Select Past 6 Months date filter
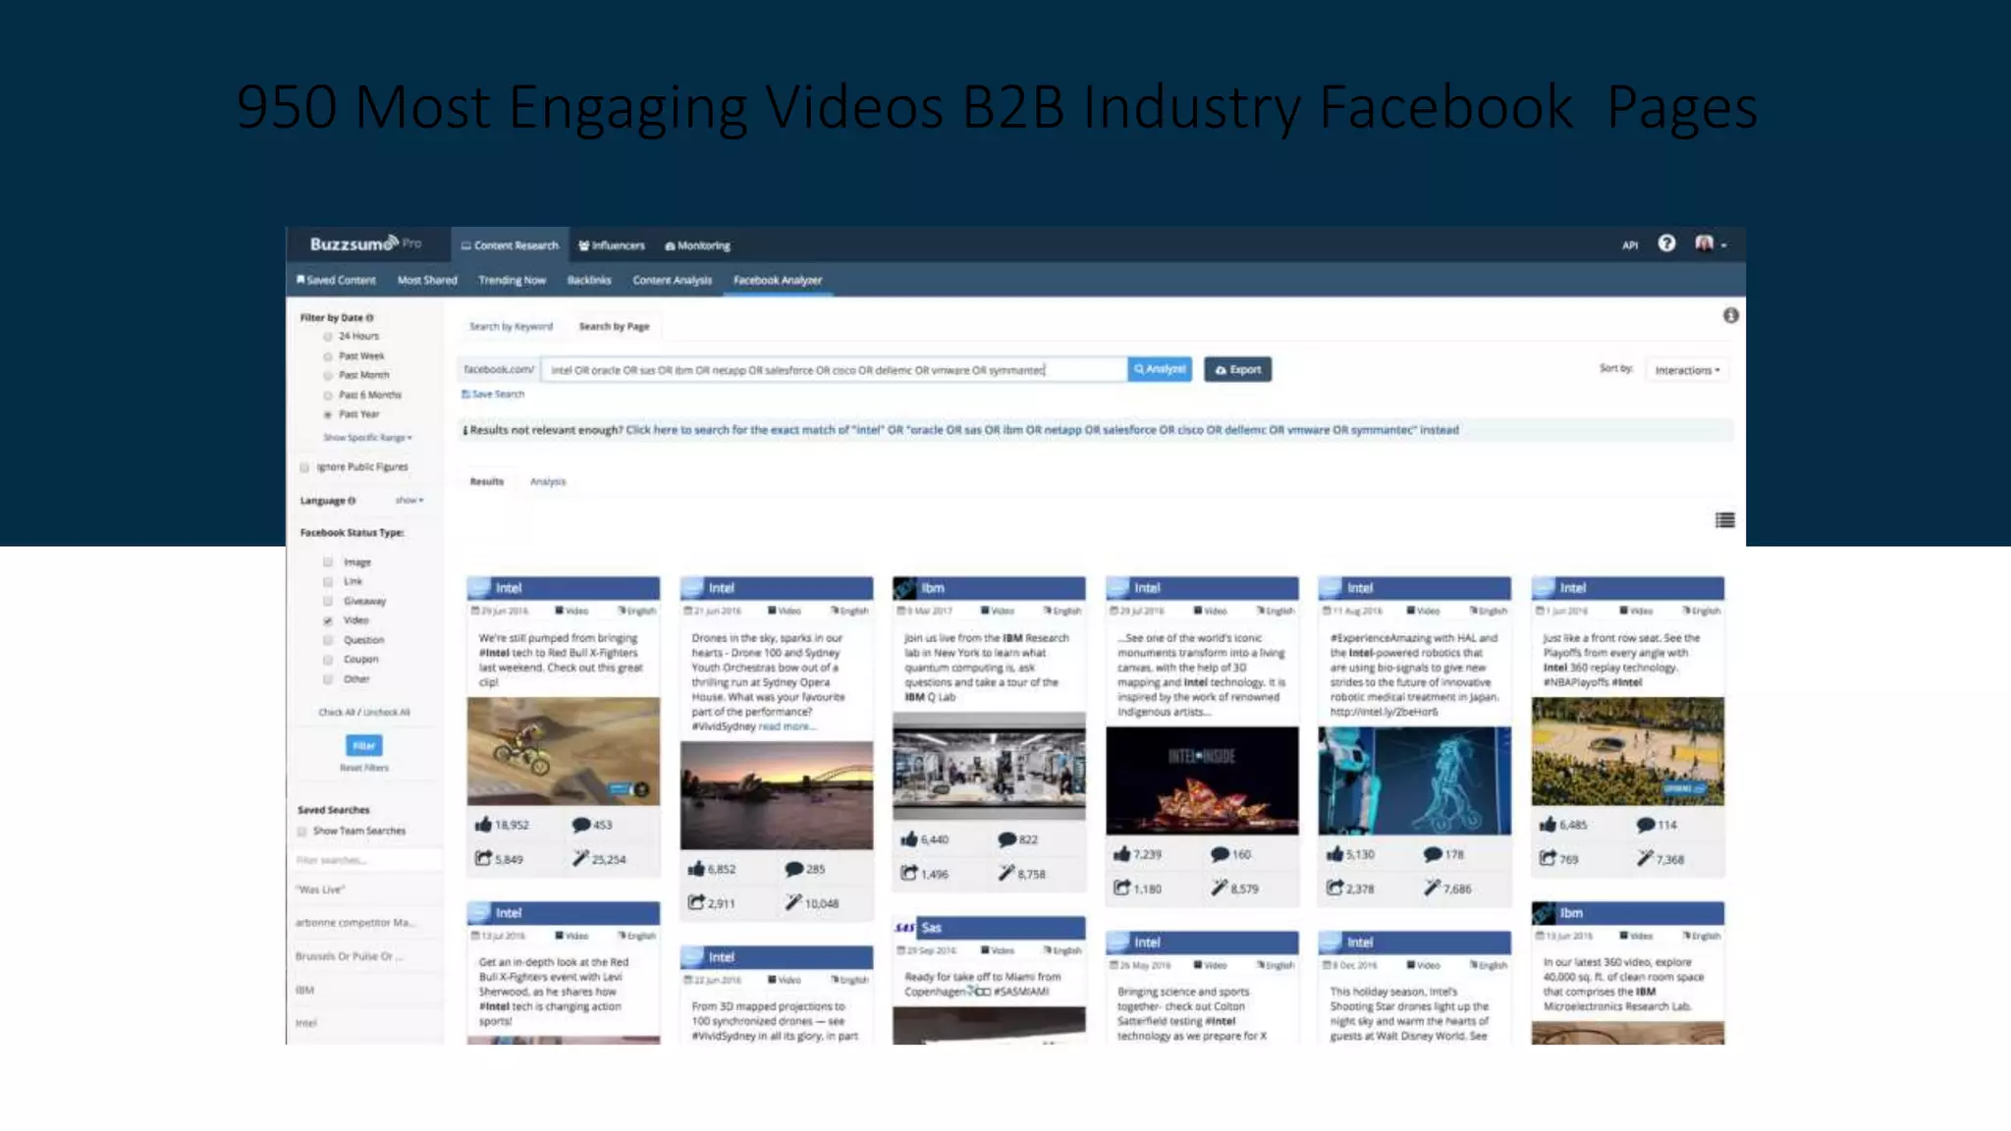This screenshot has width=2011, height=1131. tap(328, 395)
